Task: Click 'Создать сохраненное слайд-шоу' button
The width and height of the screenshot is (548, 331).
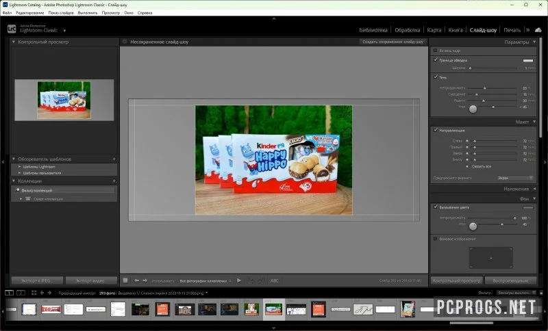Action: point(393,42)
